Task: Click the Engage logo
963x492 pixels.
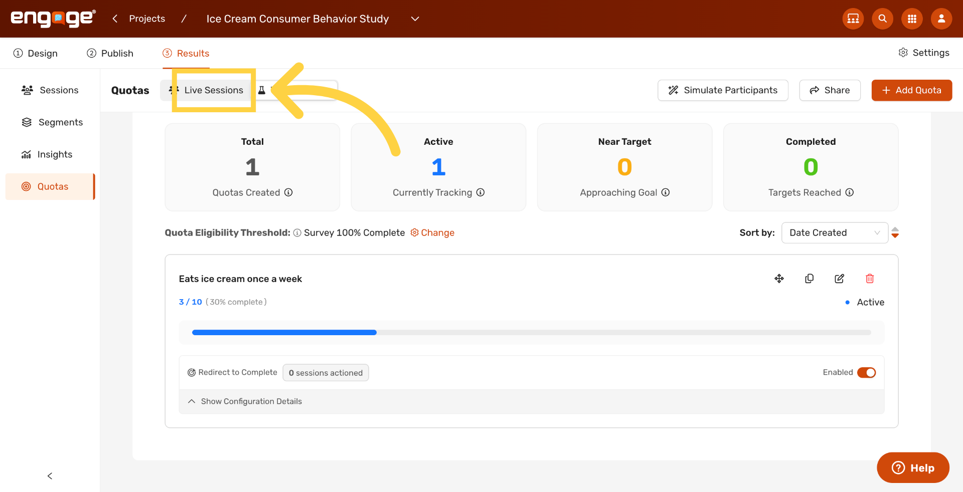Action: point(53,18)
